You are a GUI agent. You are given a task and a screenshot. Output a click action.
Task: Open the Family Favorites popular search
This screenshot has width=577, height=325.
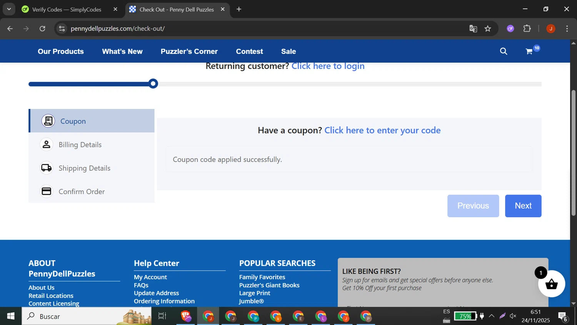[262, 277]
